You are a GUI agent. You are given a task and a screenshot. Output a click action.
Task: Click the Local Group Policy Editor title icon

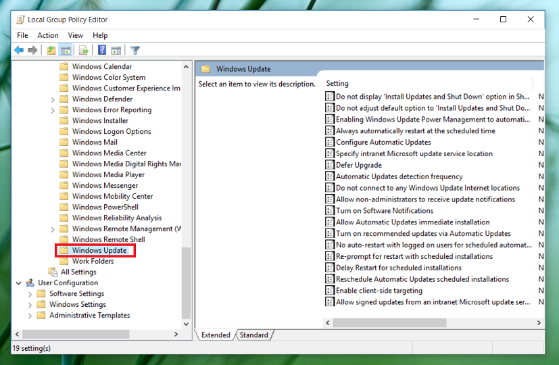coord(20,20)
